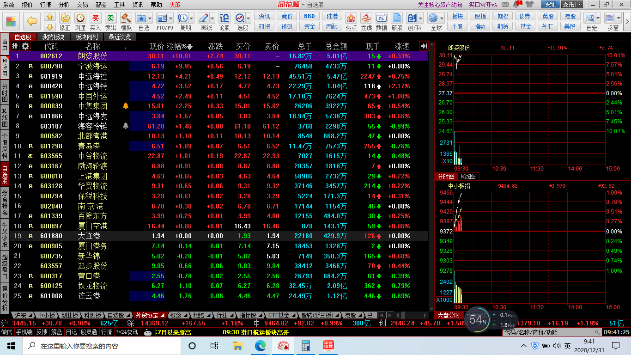Click the 陆港 toolbar button
The width and height of the screenshot is (631, 355).
click(x=332, y=16)
